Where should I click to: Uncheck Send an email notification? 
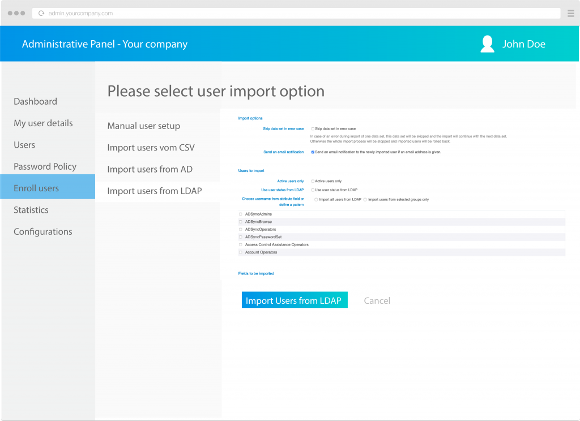point(312,153)
